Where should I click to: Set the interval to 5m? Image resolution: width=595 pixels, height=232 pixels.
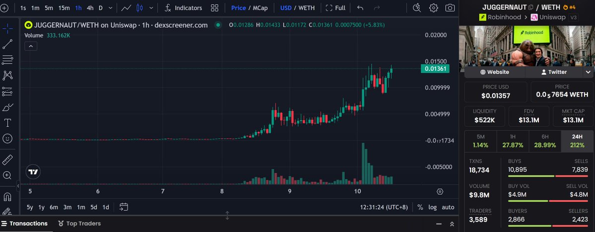click(x=49, y=8)
